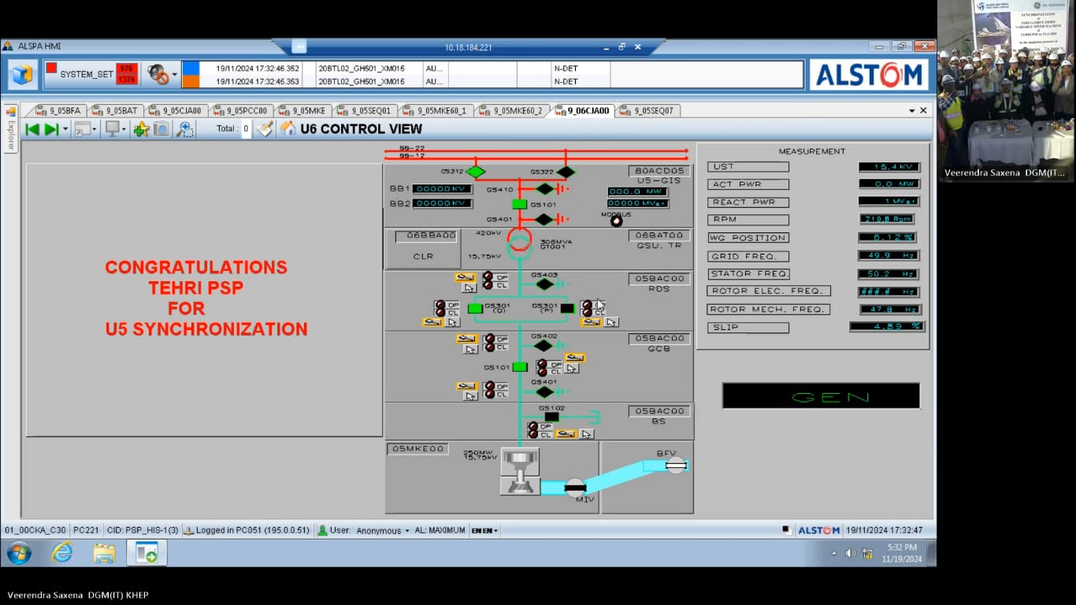This screenshot has width=1076, height=605.
Task: Toggle the GS102 black breaker symbol
Action: pos(551,418)
